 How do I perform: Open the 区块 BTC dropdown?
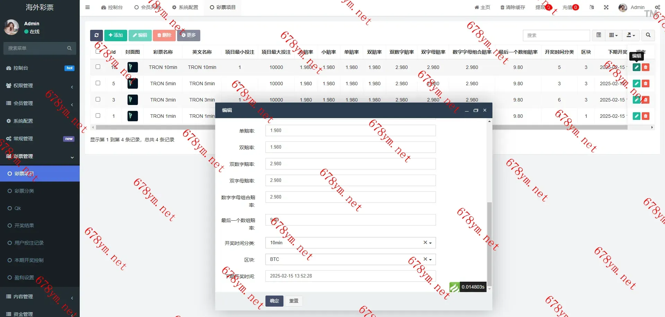pos(350,259)
